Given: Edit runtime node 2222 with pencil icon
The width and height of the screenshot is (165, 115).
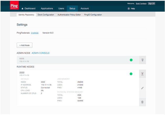Looking at the screenshot, I should click(x=142, y=88).
